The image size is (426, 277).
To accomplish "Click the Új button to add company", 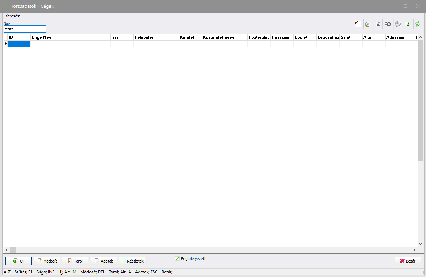I will 18,261.
